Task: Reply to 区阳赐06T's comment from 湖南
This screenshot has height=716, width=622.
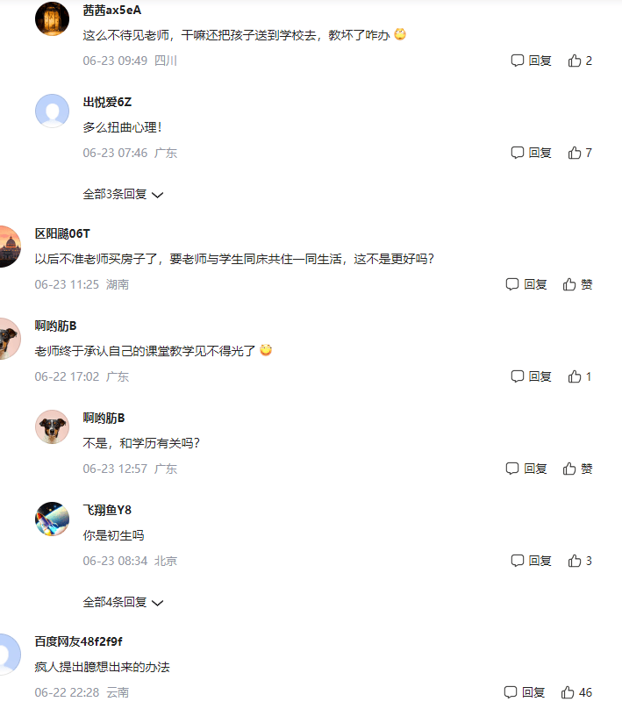Action: point(526,284)
